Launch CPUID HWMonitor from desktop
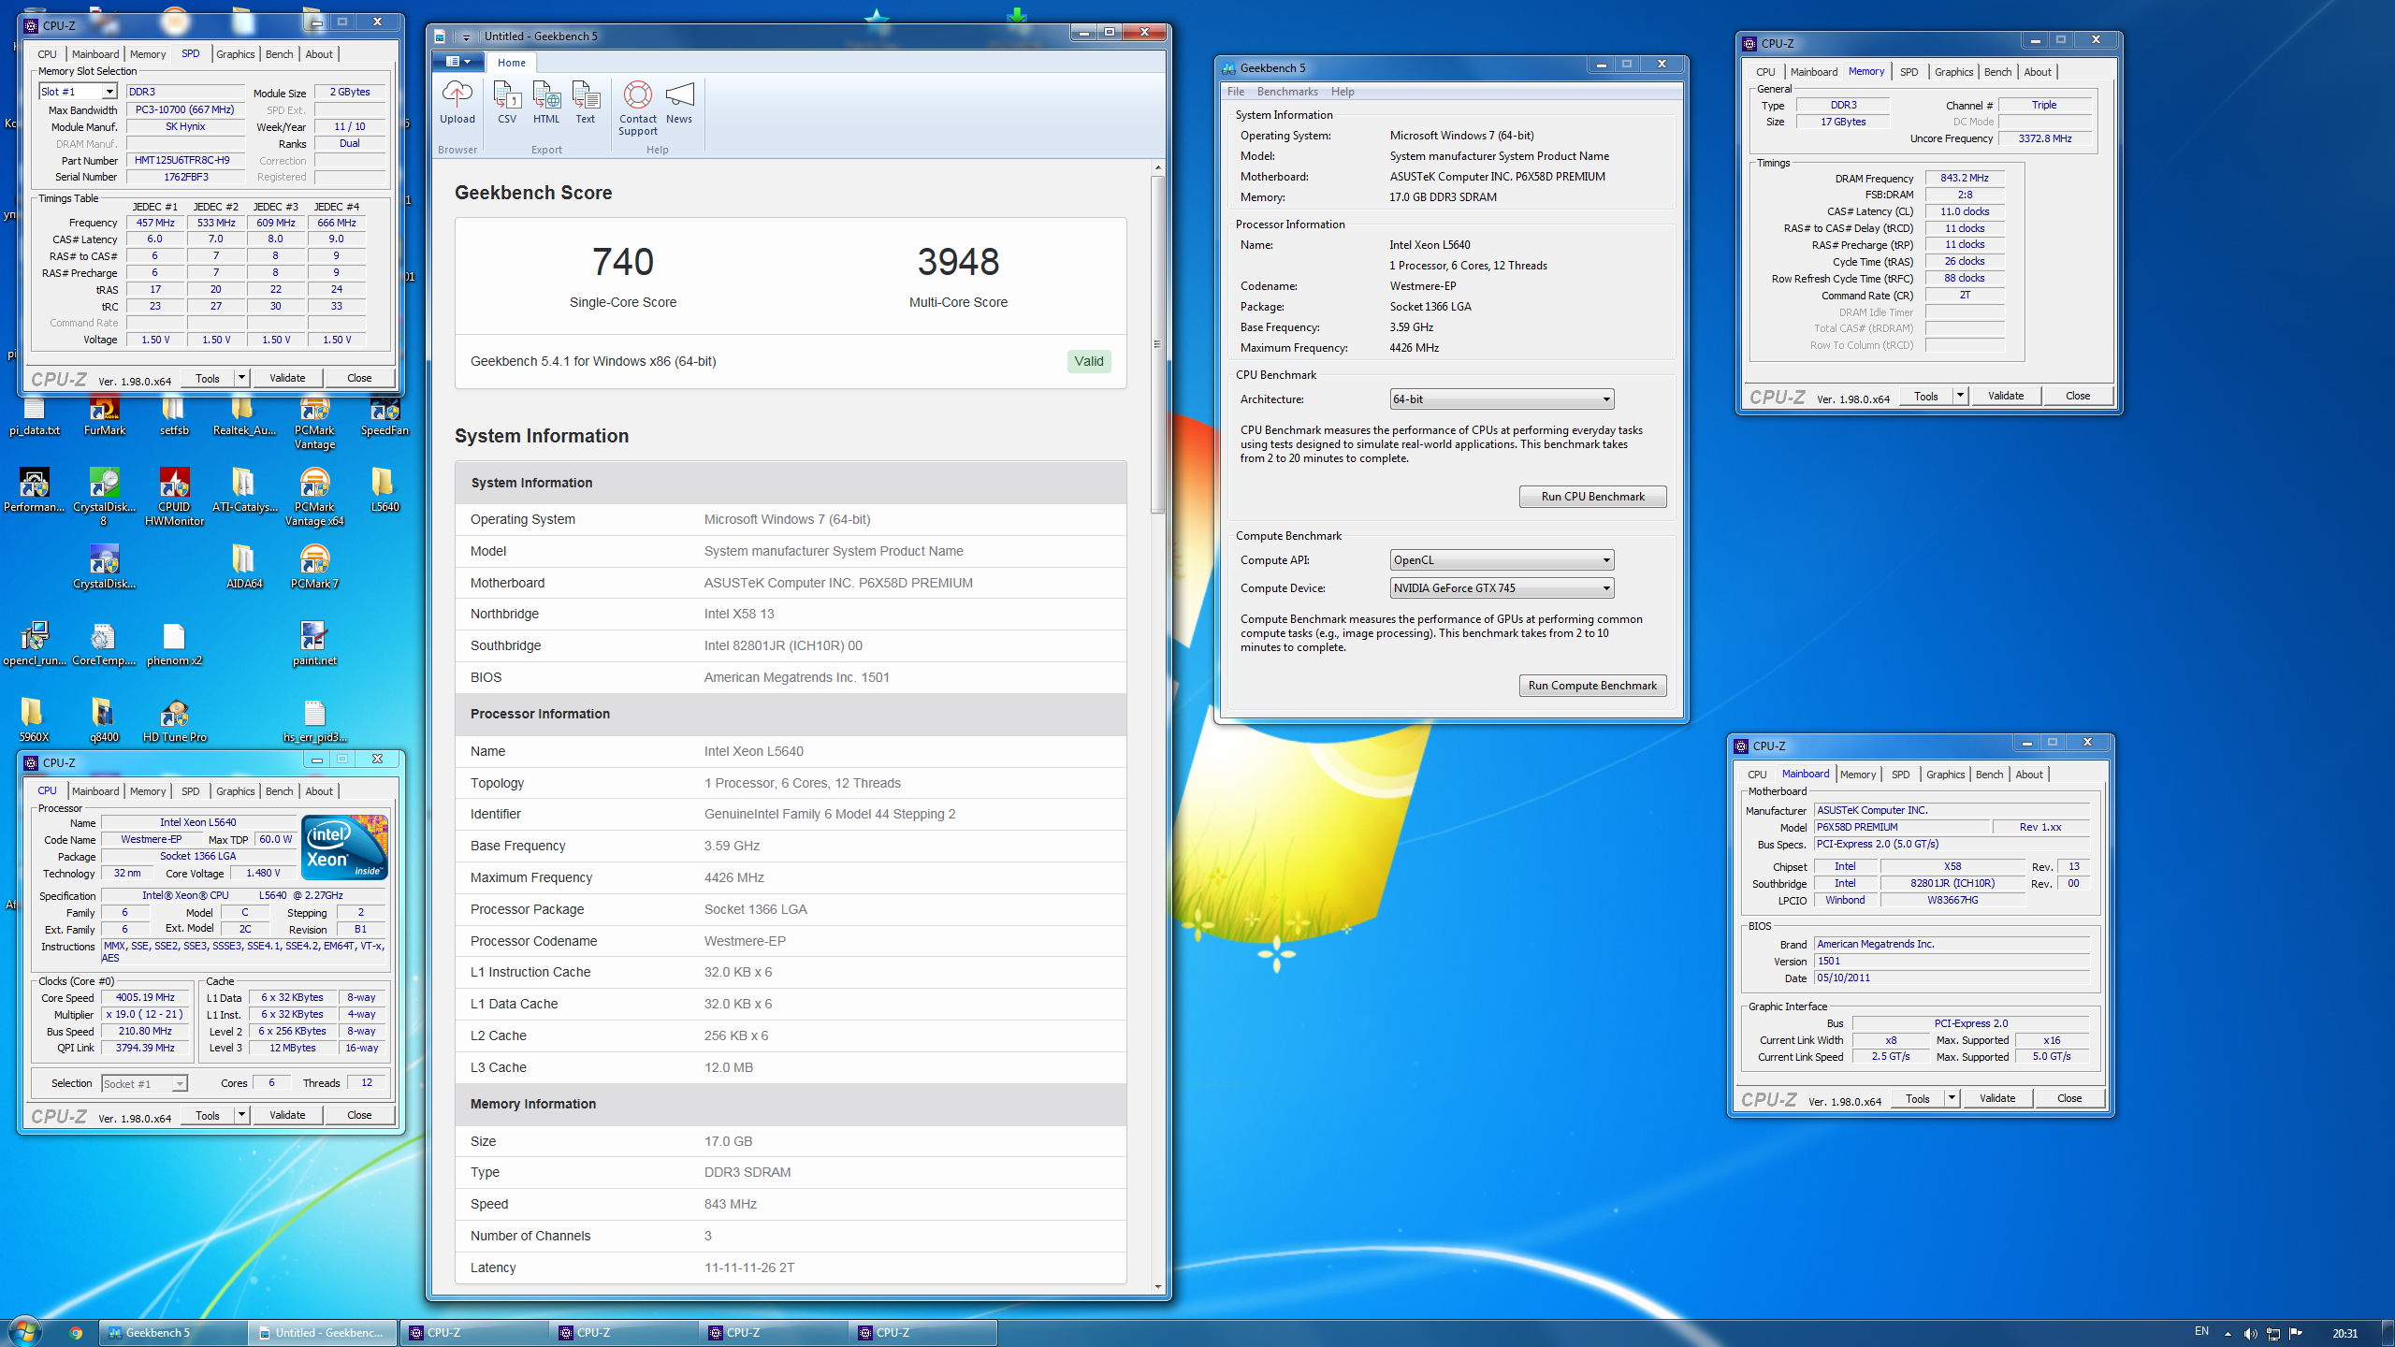 [174, 497]
